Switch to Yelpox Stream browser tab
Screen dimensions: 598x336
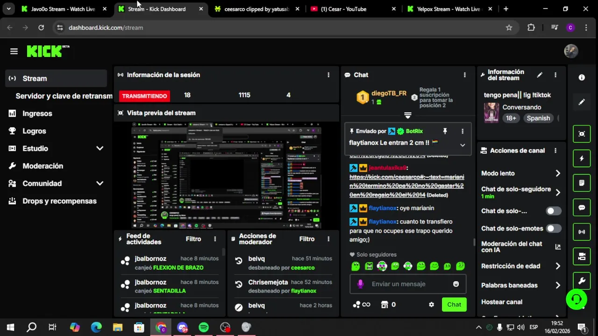pos(448,9)
